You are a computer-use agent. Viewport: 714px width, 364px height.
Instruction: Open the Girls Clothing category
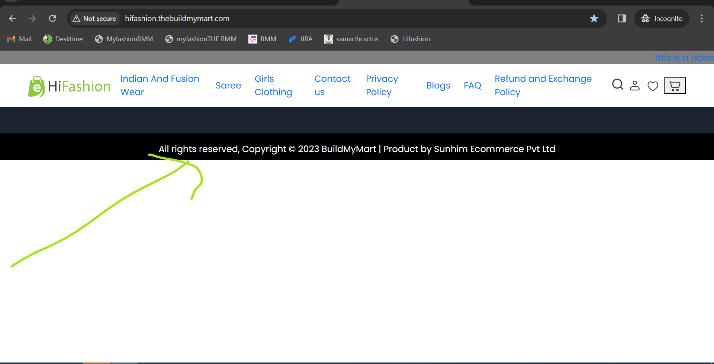273,86
